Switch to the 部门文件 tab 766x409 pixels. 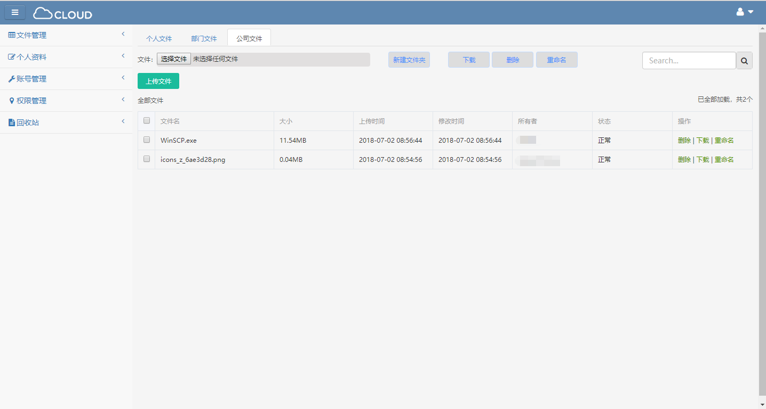point(204,39)
